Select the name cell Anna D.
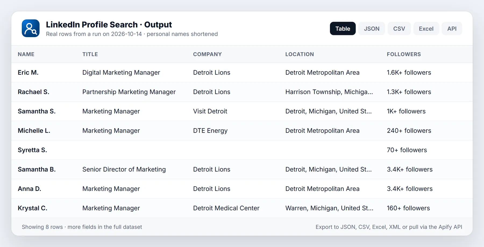 (x=29, y=189)
